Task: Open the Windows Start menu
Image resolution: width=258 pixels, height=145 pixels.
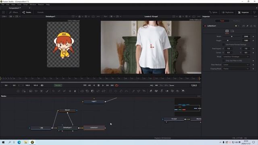Action: 3,142
